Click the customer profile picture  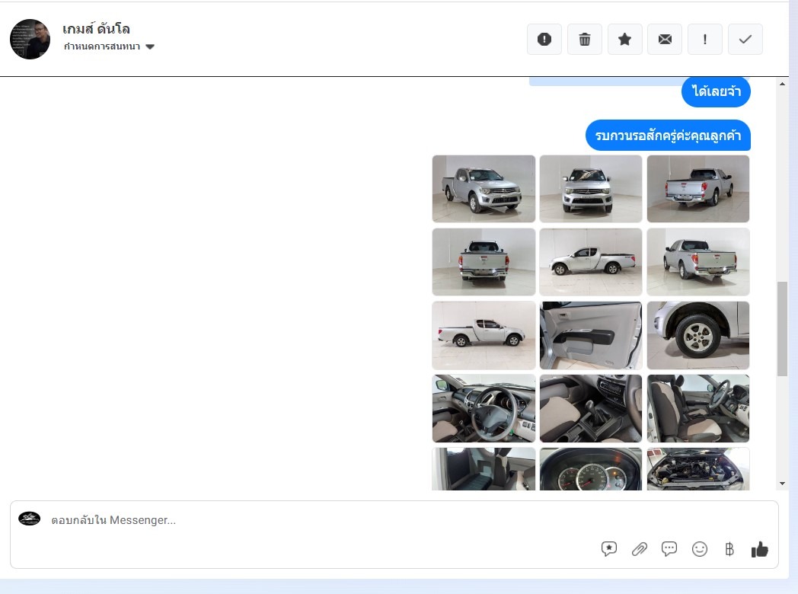30,39
